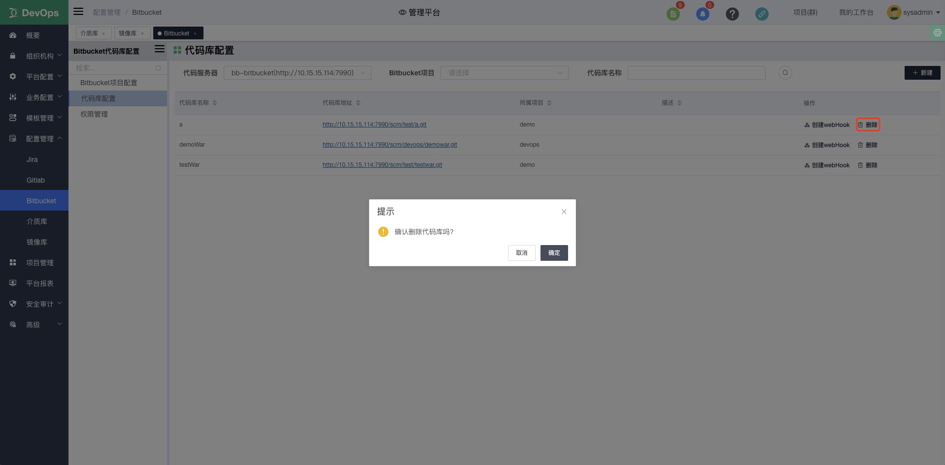Open the blue bell alerts icon
The height and width of the screenshot is (465, 945).
click(703, 14)
